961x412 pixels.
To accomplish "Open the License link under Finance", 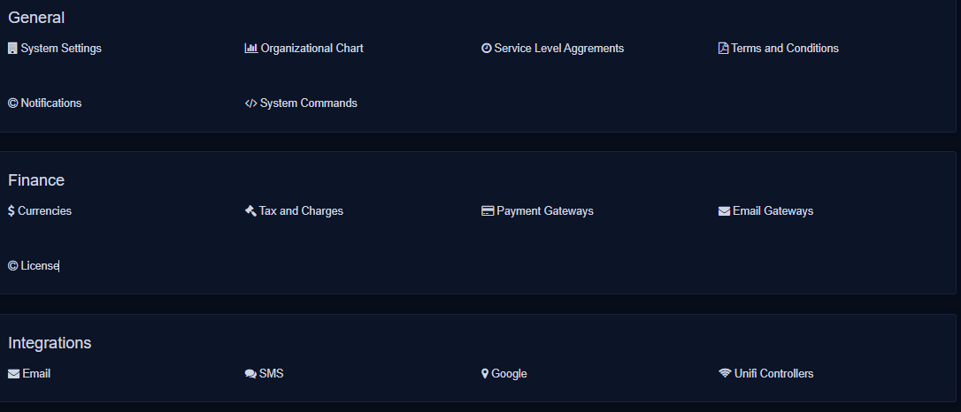I will click(39, 266).
